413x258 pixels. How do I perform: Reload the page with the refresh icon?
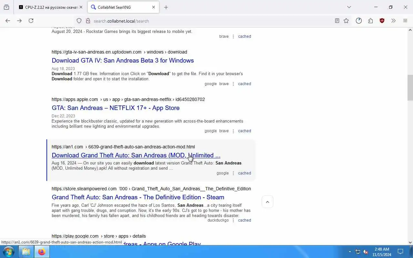(x=31, y=21)
